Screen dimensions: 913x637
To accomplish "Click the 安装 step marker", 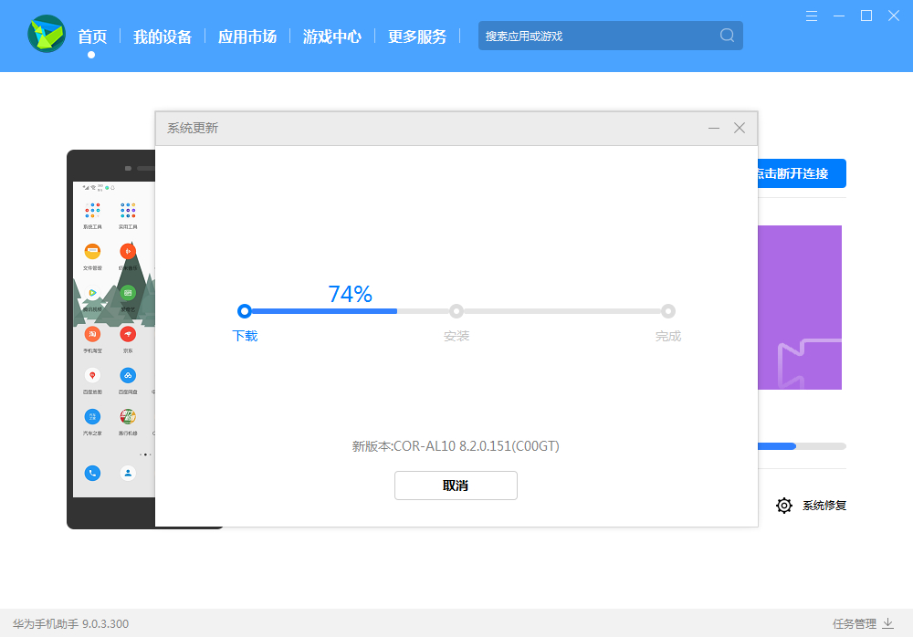I will coord(456,311).
